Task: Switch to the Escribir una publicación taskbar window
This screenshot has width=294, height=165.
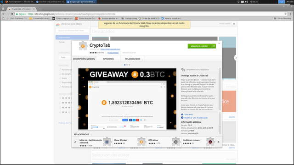Action: pos(51,2)
